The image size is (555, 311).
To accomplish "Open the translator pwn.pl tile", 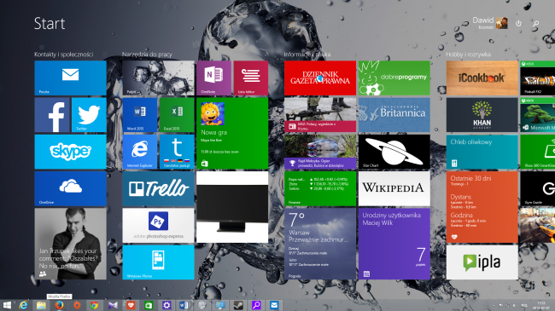I will click(x=177, y=152).
